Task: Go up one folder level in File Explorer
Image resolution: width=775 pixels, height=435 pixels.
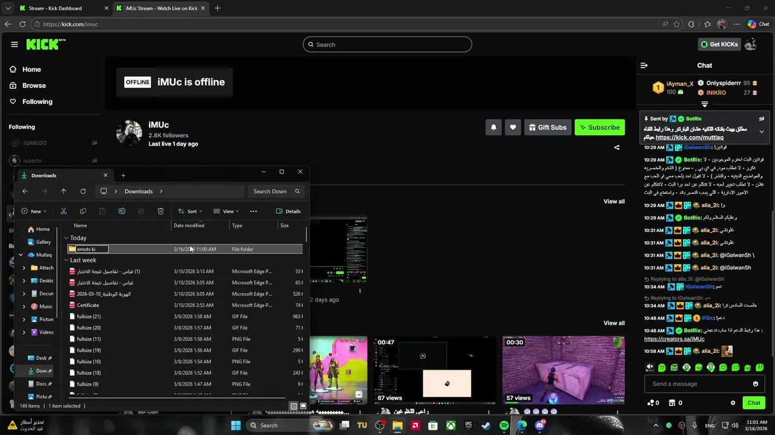Action: (x=64, y=192)
